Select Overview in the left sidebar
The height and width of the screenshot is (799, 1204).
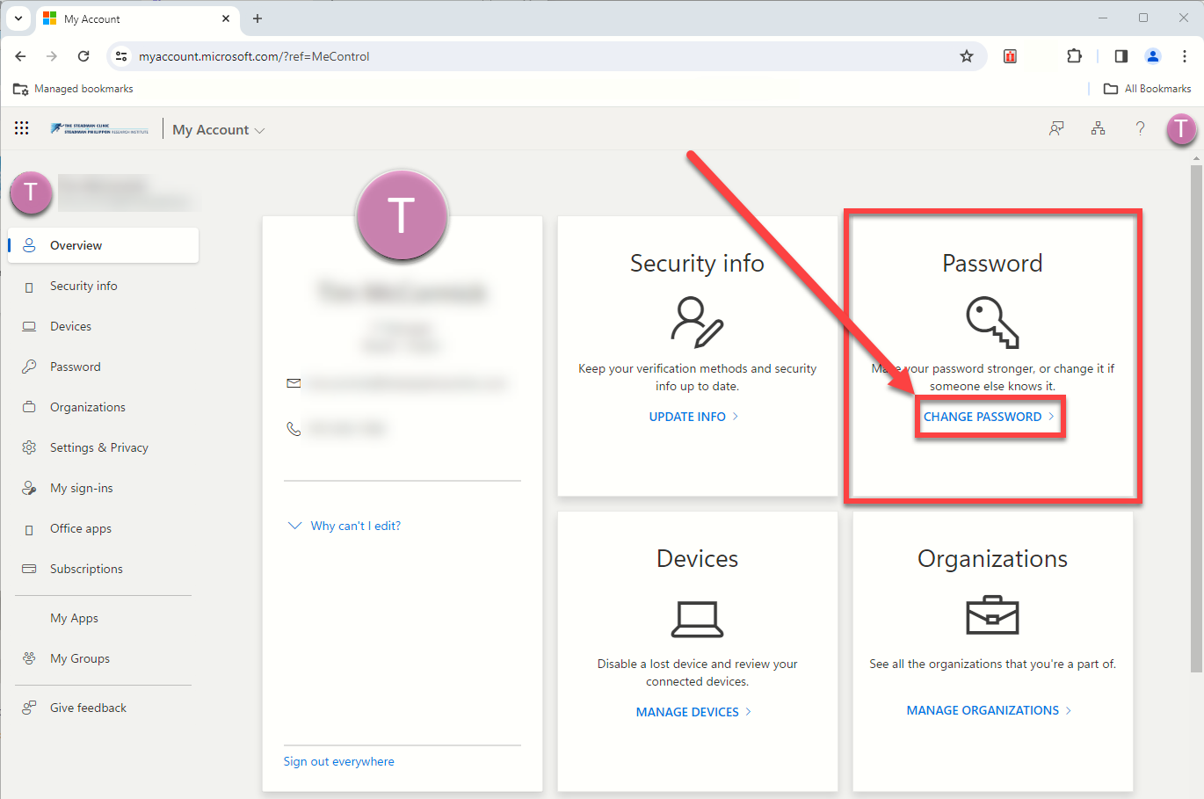point(104,245)
